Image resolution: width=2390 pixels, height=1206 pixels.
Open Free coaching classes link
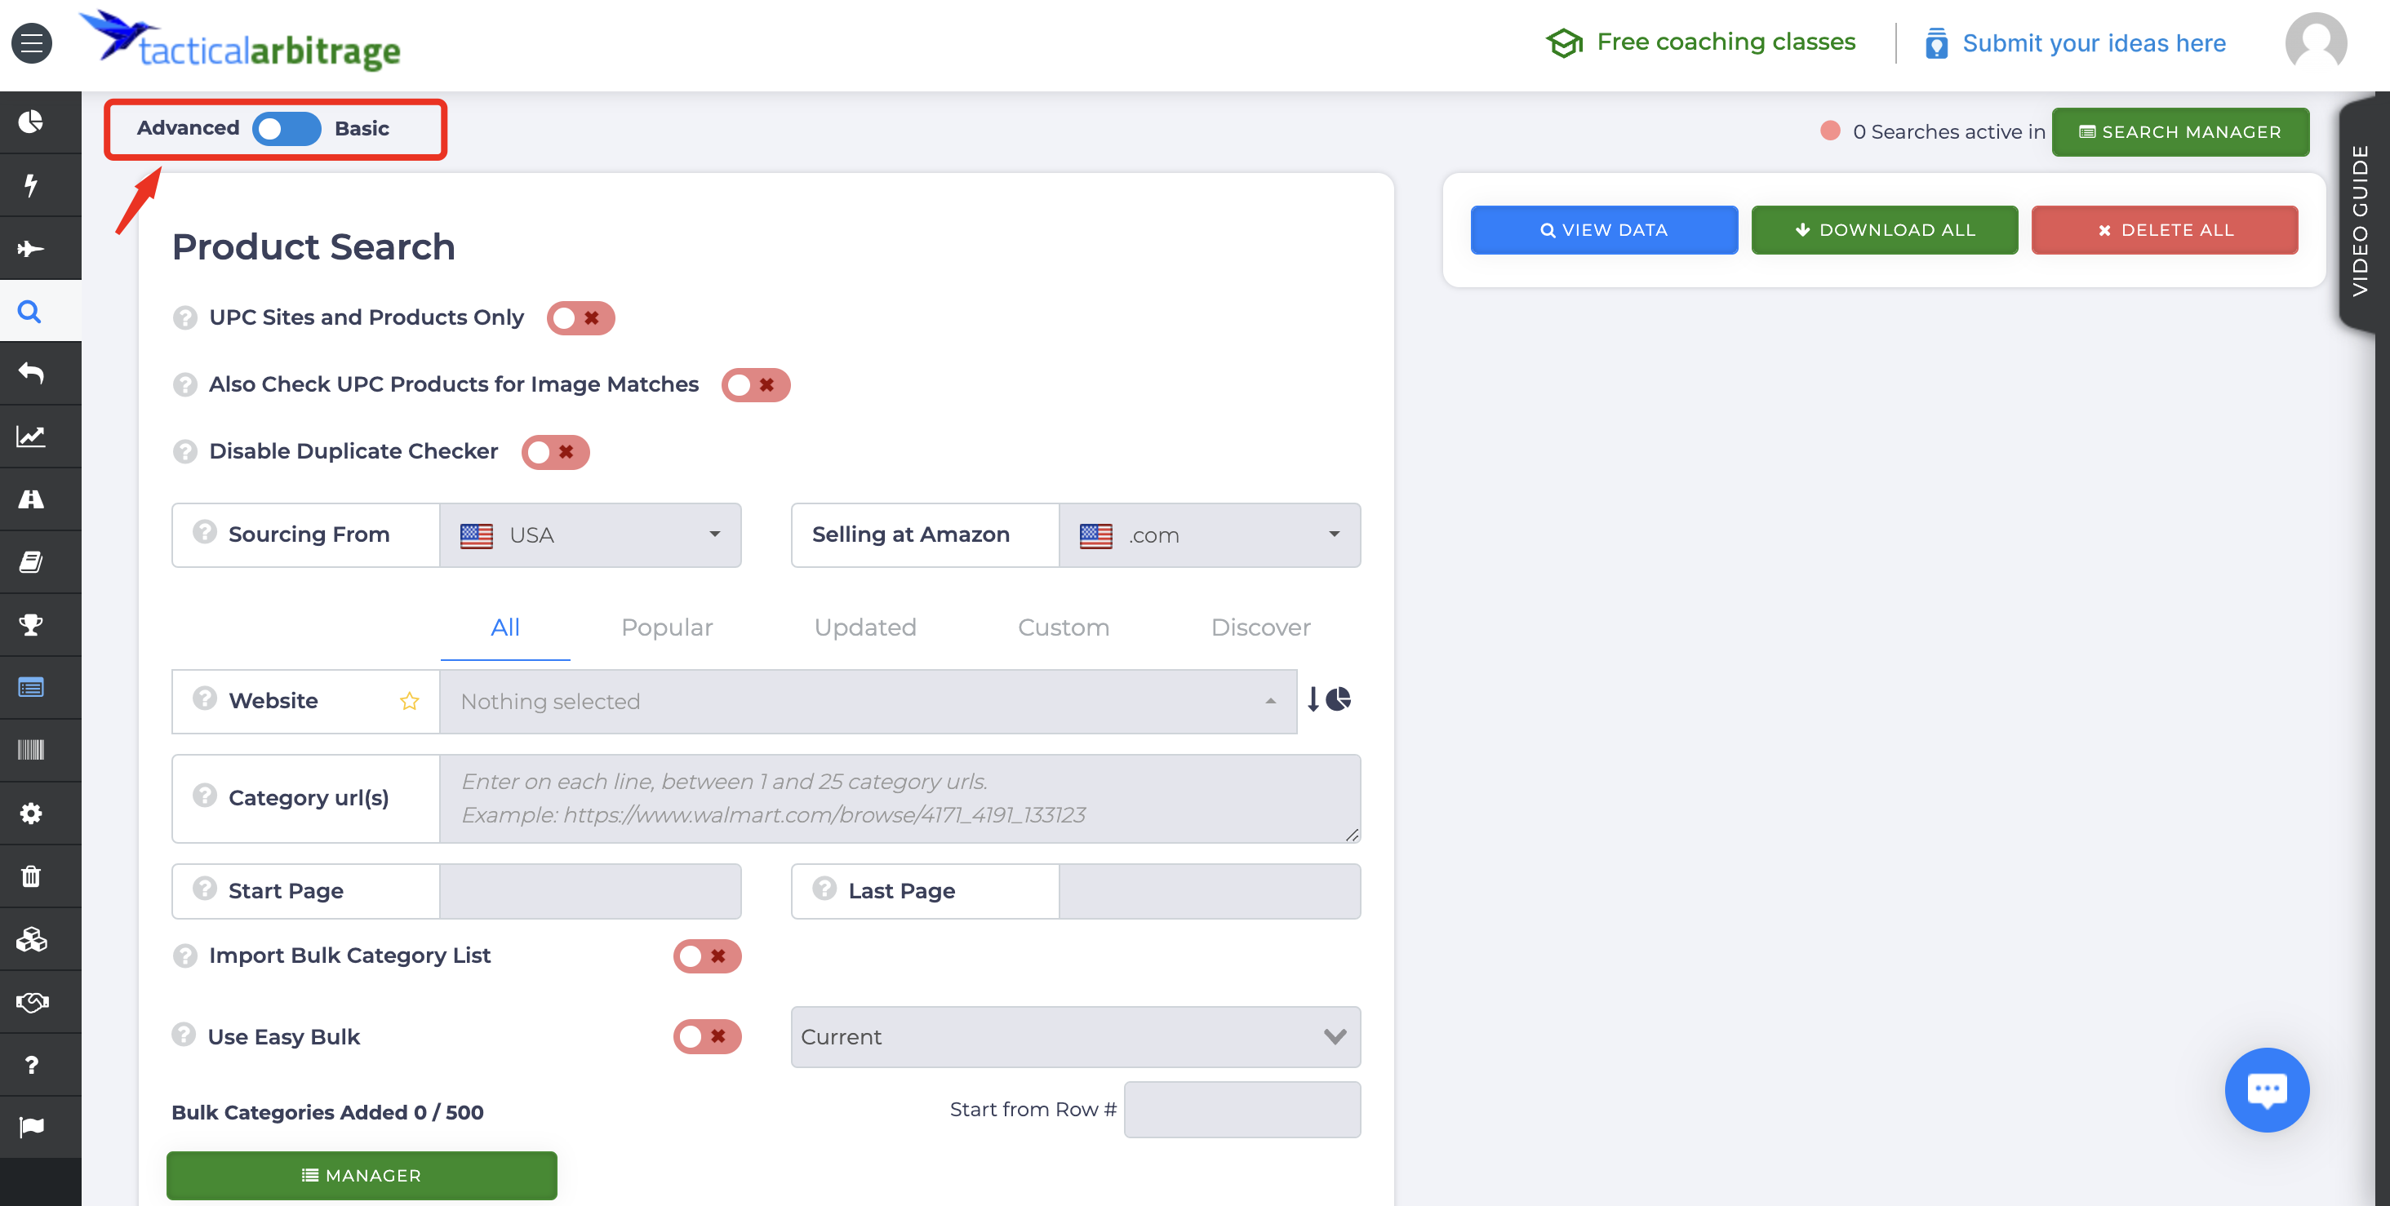pos(1702,42)
